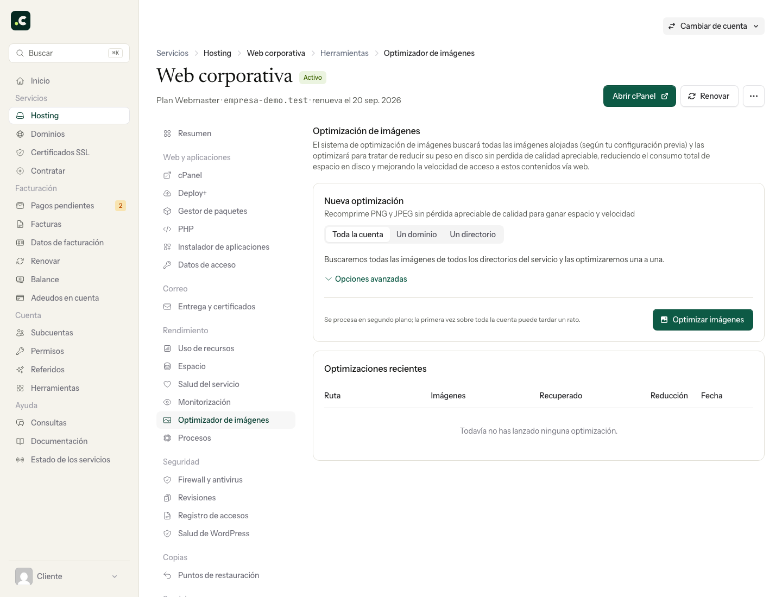Image resolution: width=782 pixels, height=597 pixels.
Task: Go to Herramientas breadcrumb link
Action: coord(344,53)
